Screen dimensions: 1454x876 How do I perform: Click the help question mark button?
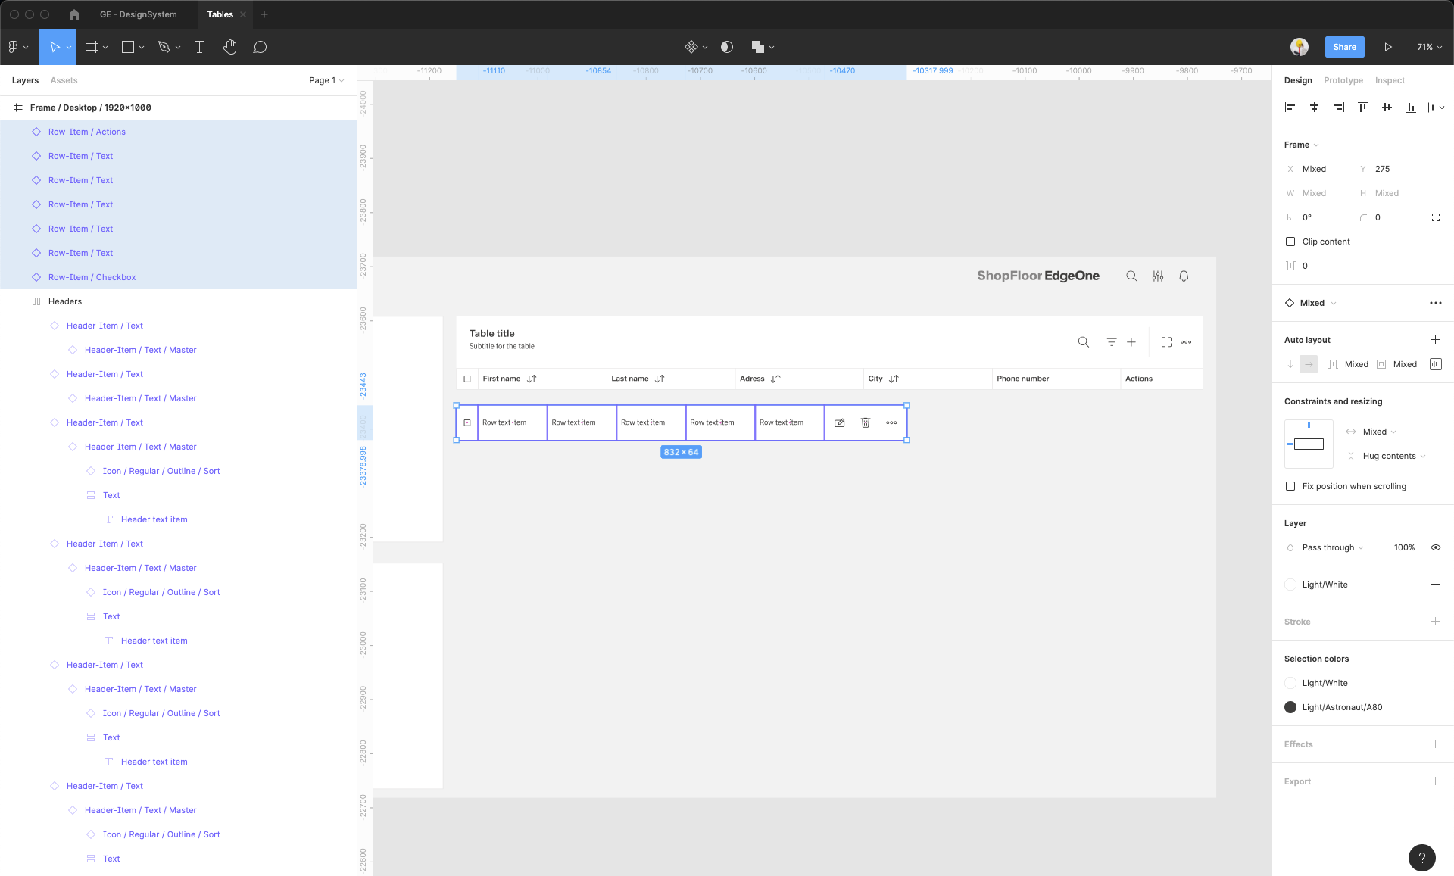click(1421, 857)
